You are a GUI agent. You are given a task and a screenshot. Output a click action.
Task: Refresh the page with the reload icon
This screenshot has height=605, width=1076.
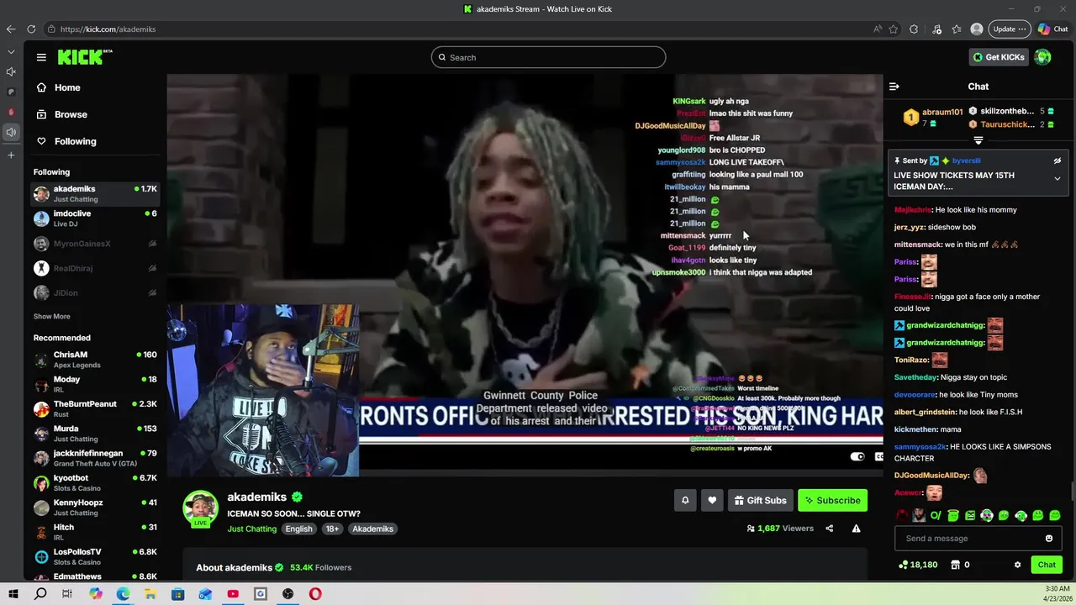31,29
